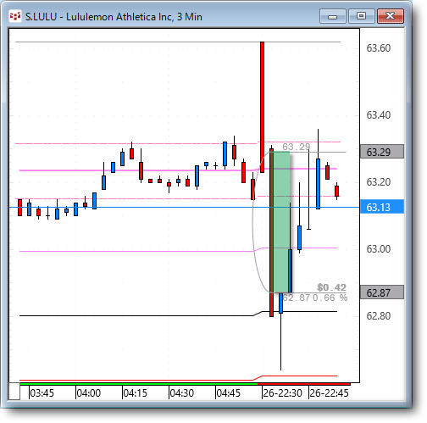
Task: Maximize the S.LULU chart window
Action: [x=362, y=16]
